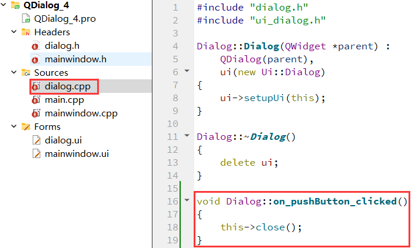This screenshot has width=415, height=248.
Task: Open mainwindow.ui from the Forms folder
Action: click(77, 154)
